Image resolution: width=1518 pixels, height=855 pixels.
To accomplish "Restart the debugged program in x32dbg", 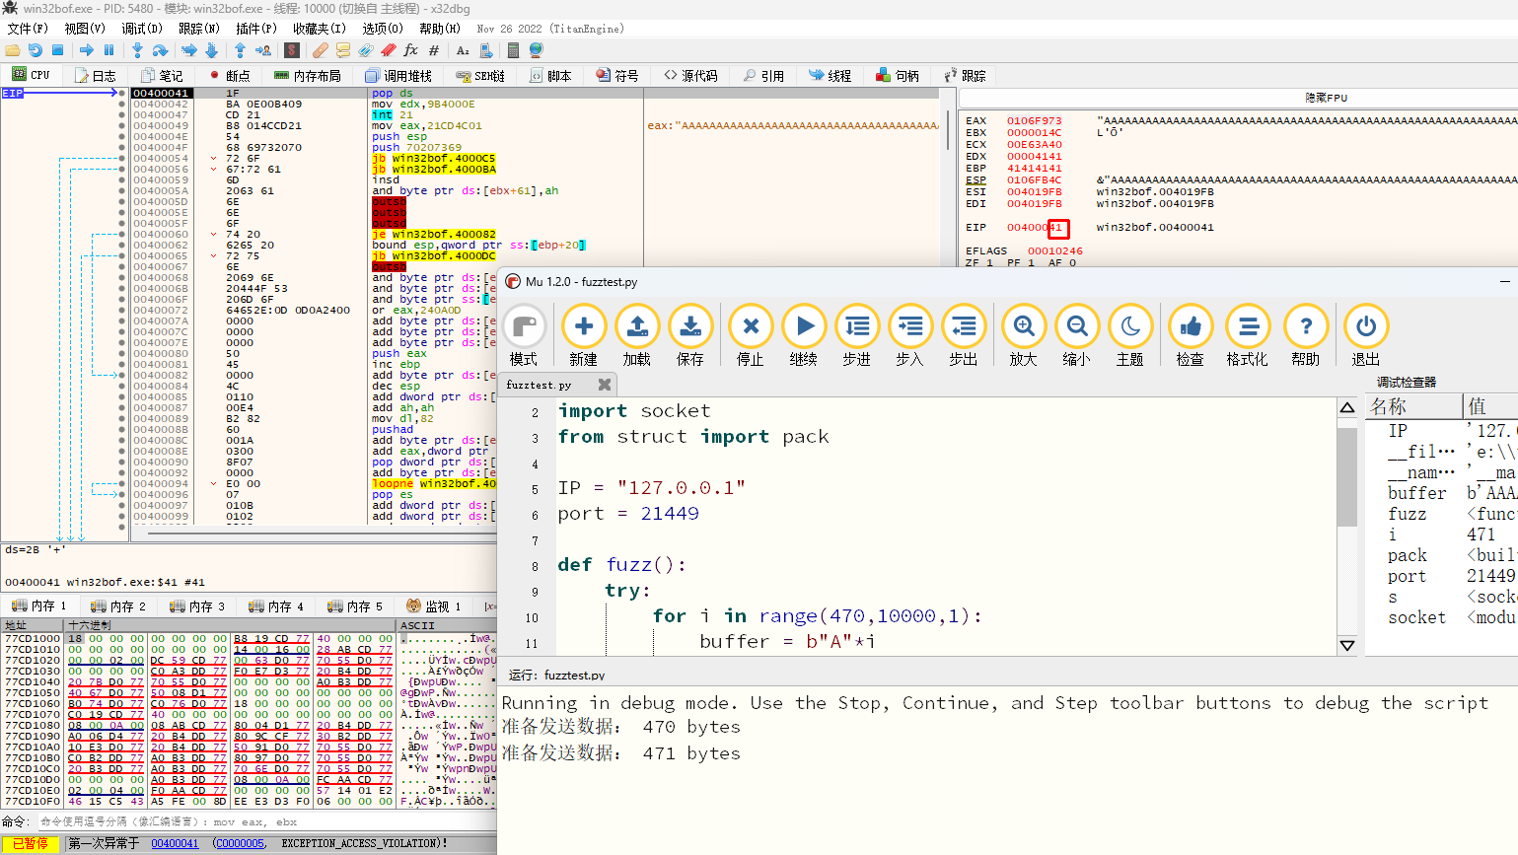I will tap(36, 49).
